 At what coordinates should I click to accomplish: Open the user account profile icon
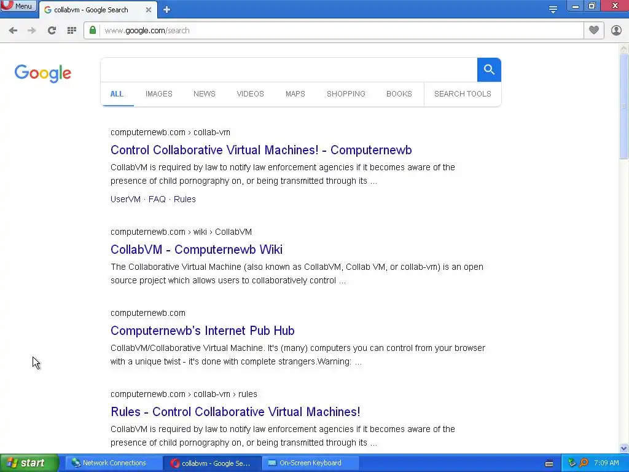coord(616,31)
